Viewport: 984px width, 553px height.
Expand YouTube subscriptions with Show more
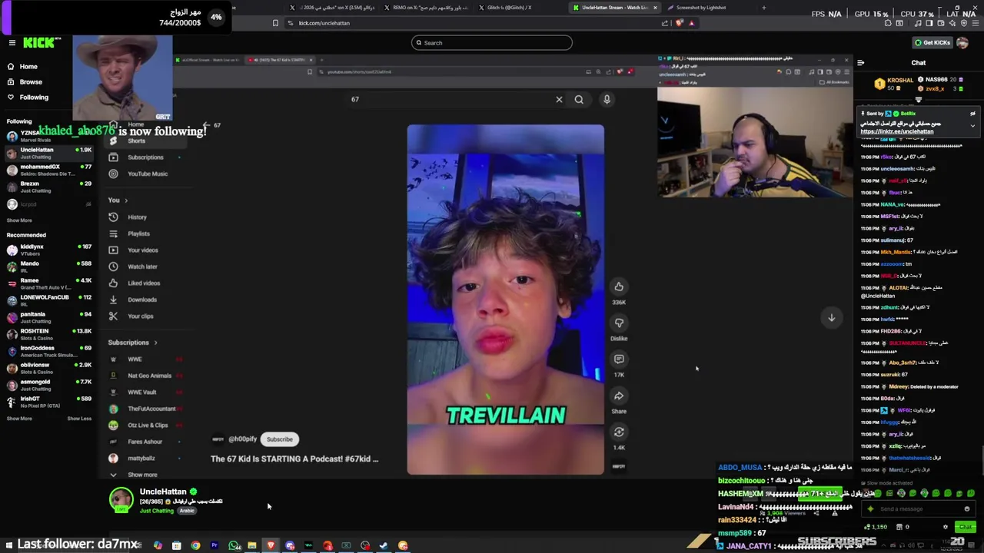(x=142, y=475)
